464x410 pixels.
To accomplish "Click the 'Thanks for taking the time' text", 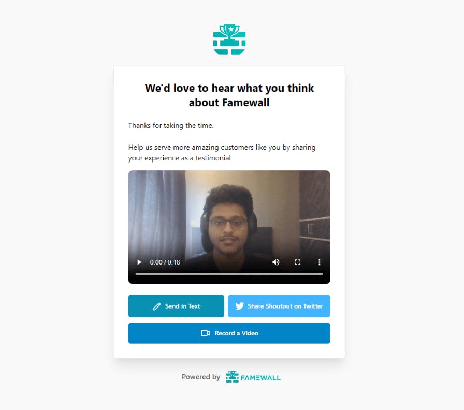I will pos(171,125).
